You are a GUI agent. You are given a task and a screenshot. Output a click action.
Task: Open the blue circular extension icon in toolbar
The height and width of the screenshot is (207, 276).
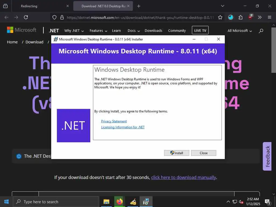tap(231, 17)
